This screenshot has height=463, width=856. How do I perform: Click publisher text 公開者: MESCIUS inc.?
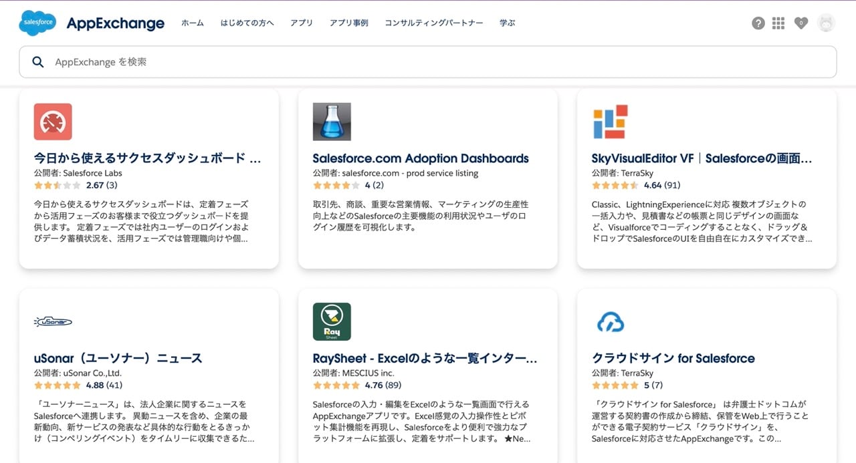point(354,373)
